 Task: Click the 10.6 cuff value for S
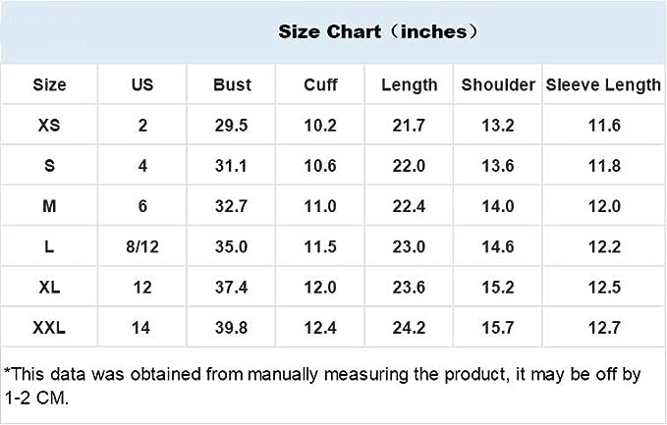(320, 166)
